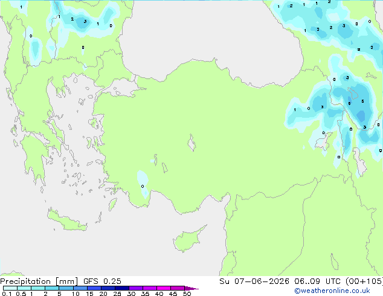Pick the legend swatch between 2 and 5
Image resolution: width=383 pixels, height=296 pixels.
coord(52,288)
